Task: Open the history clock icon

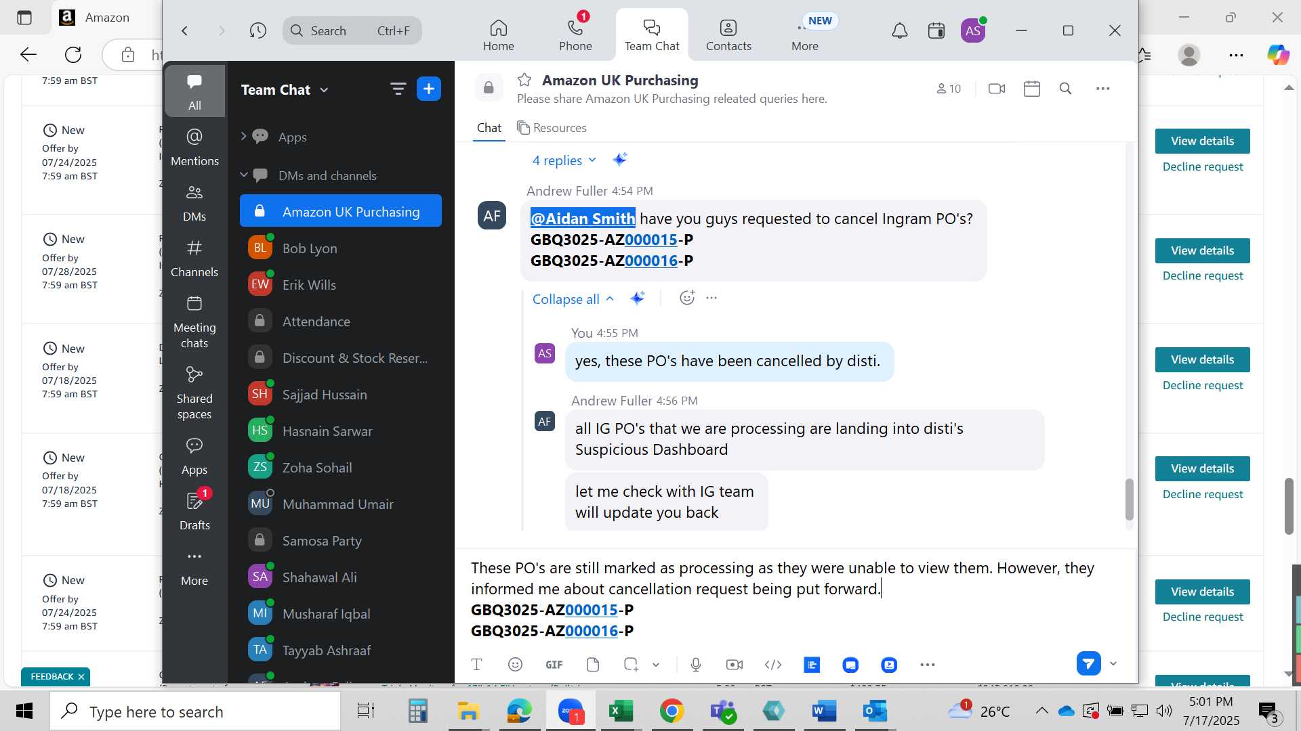Action: pyautogui.click(x=257, y=30)
